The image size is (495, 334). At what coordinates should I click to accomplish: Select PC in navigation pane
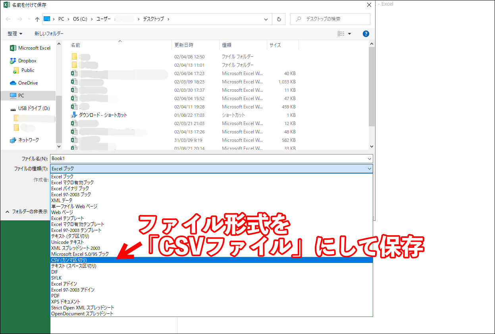click(28, 96)
